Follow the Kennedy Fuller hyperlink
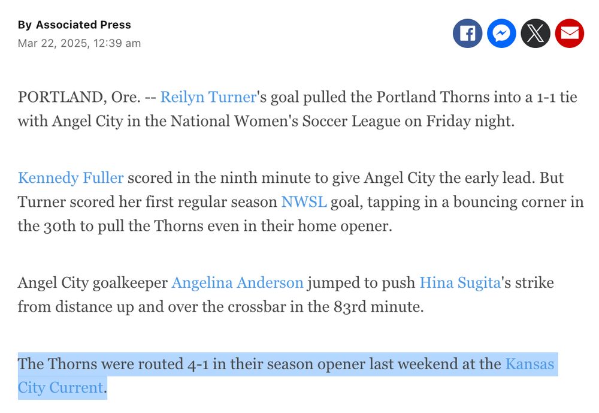The width and height of the screenshot is (599, 413). tap(71, 178)
